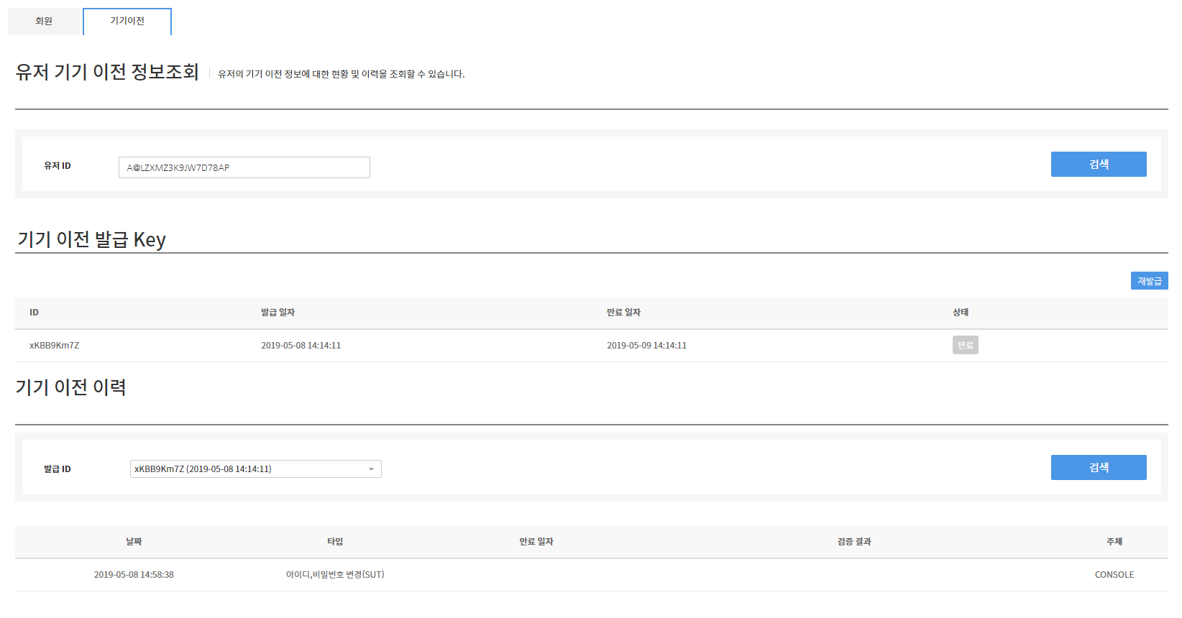1182x618 pixels.
Task: Click the 발급 일자 column header
Action: pos(278,313)
